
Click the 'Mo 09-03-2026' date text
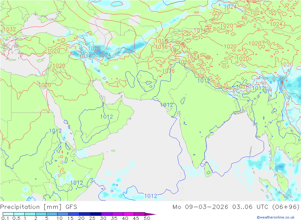pyautogui.click(x=200, y=207)
